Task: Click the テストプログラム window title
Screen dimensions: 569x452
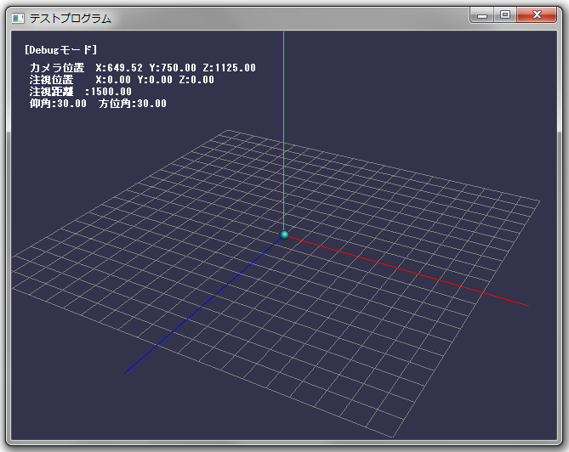Action: (x=71, y=18)
